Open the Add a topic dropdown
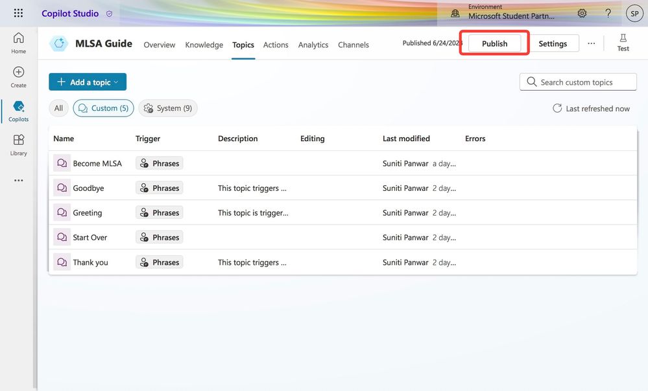The image size is (648, 391). [88, 82]
